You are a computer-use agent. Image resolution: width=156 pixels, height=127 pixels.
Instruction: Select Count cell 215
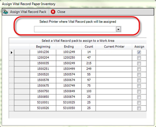89,63
